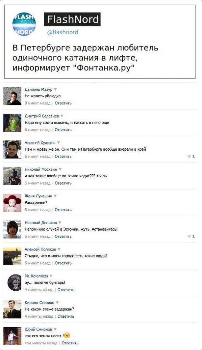Open Николай Денисов's profile name link
The image size is (202, 350).
(x=41, y=223)
